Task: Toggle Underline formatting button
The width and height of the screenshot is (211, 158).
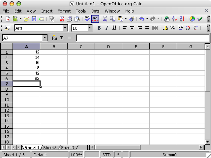Action: click(114, 28)
